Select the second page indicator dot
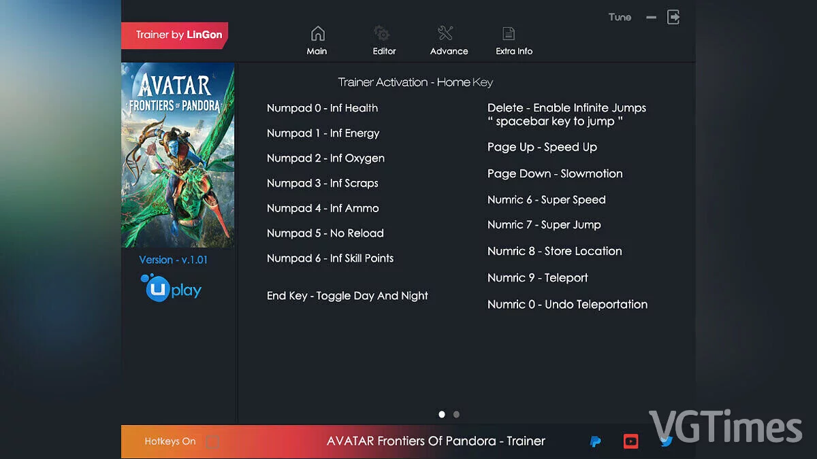 click(456, 414)
